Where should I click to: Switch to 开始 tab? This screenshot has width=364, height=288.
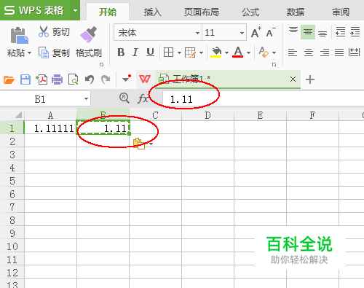click(x=108, y=12)
